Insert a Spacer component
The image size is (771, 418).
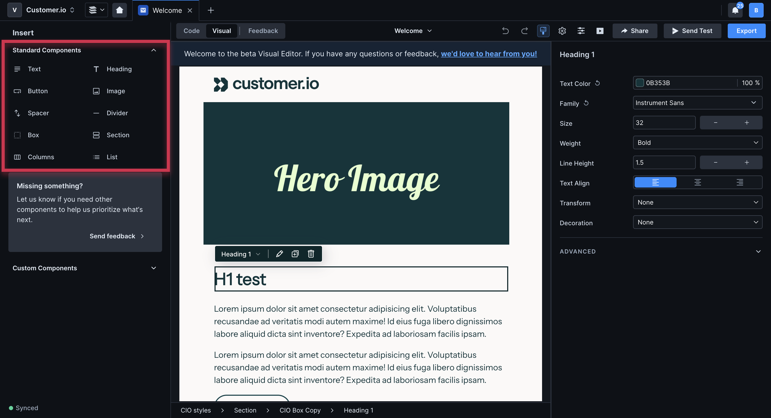point(31,113)
